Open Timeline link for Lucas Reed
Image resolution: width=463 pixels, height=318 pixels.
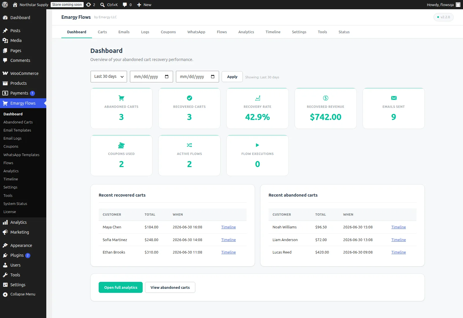tap(398, 252)
